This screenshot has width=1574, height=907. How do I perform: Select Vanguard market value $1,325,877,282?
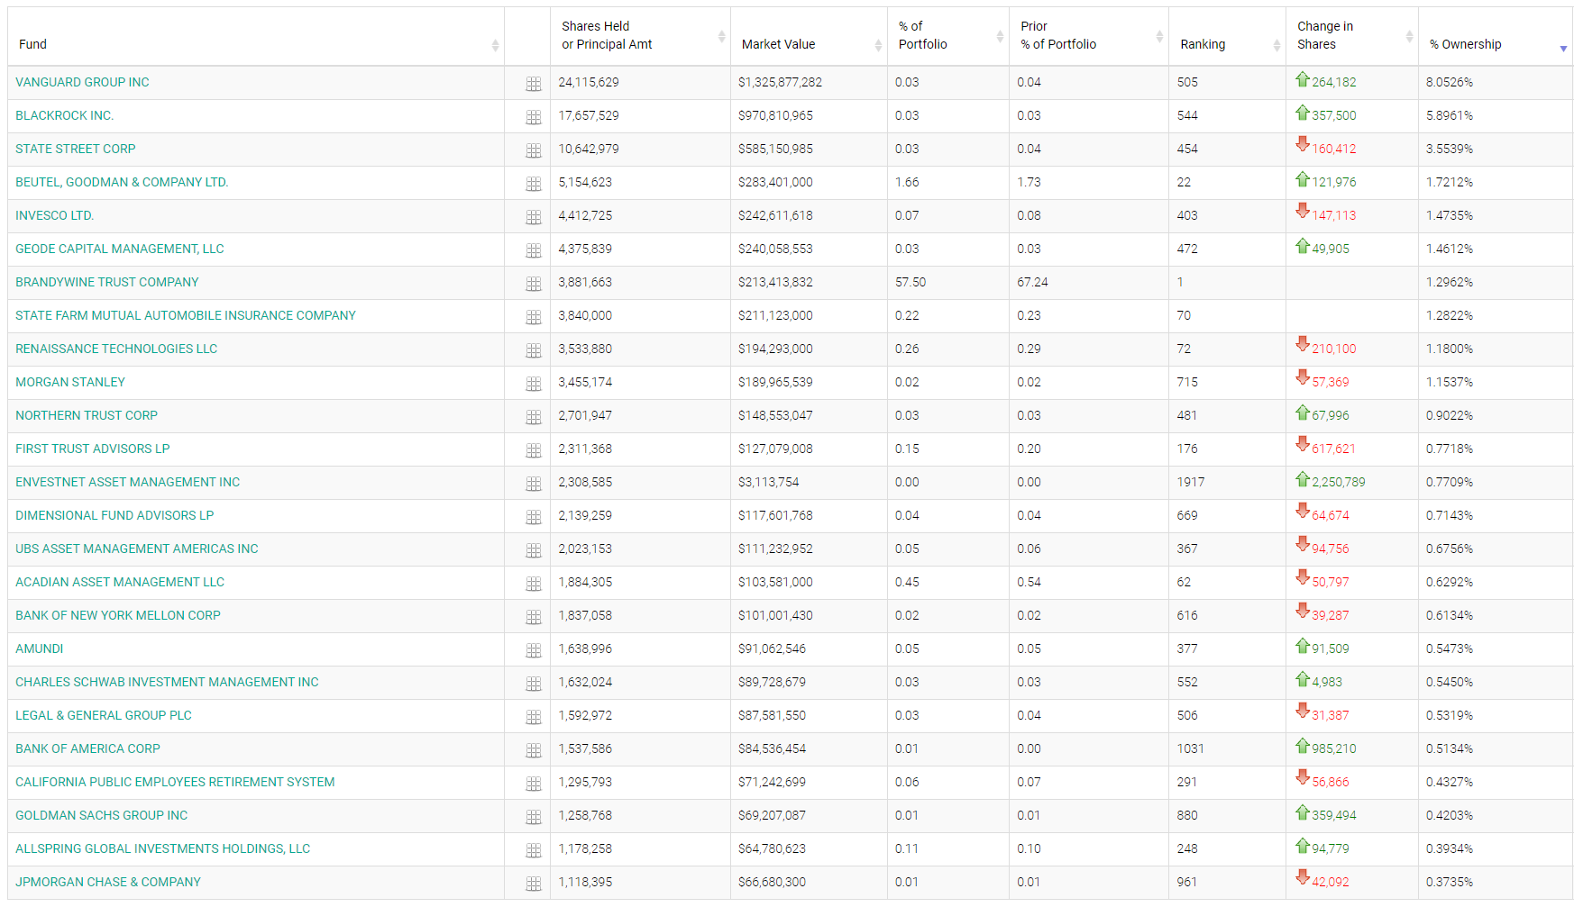click(x=780, y=82)
